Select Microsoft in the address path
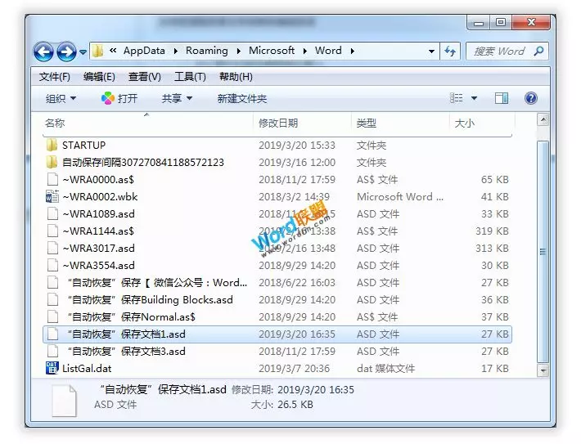 (x=271, y=51)
